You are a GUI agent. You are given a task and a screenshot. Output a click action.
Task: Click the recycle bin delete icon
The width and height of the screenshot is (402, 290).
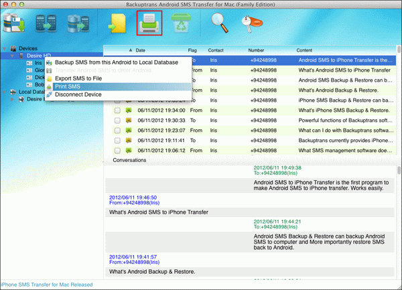181,23
